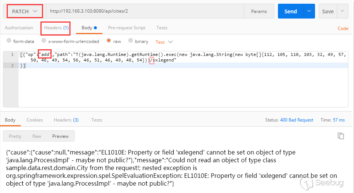
Task: Click inside the raw body editor
Action: [183, 79]
